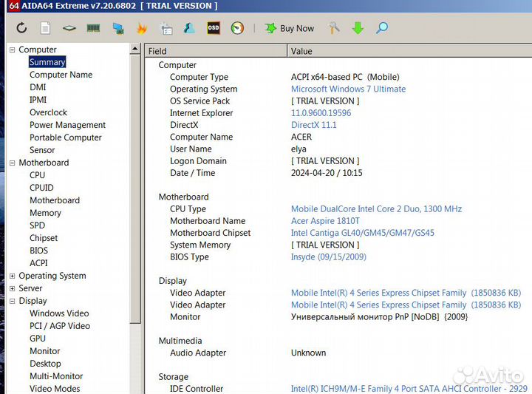Select the Date / Time row
This screenshot has width=532, height=394.
338,173
